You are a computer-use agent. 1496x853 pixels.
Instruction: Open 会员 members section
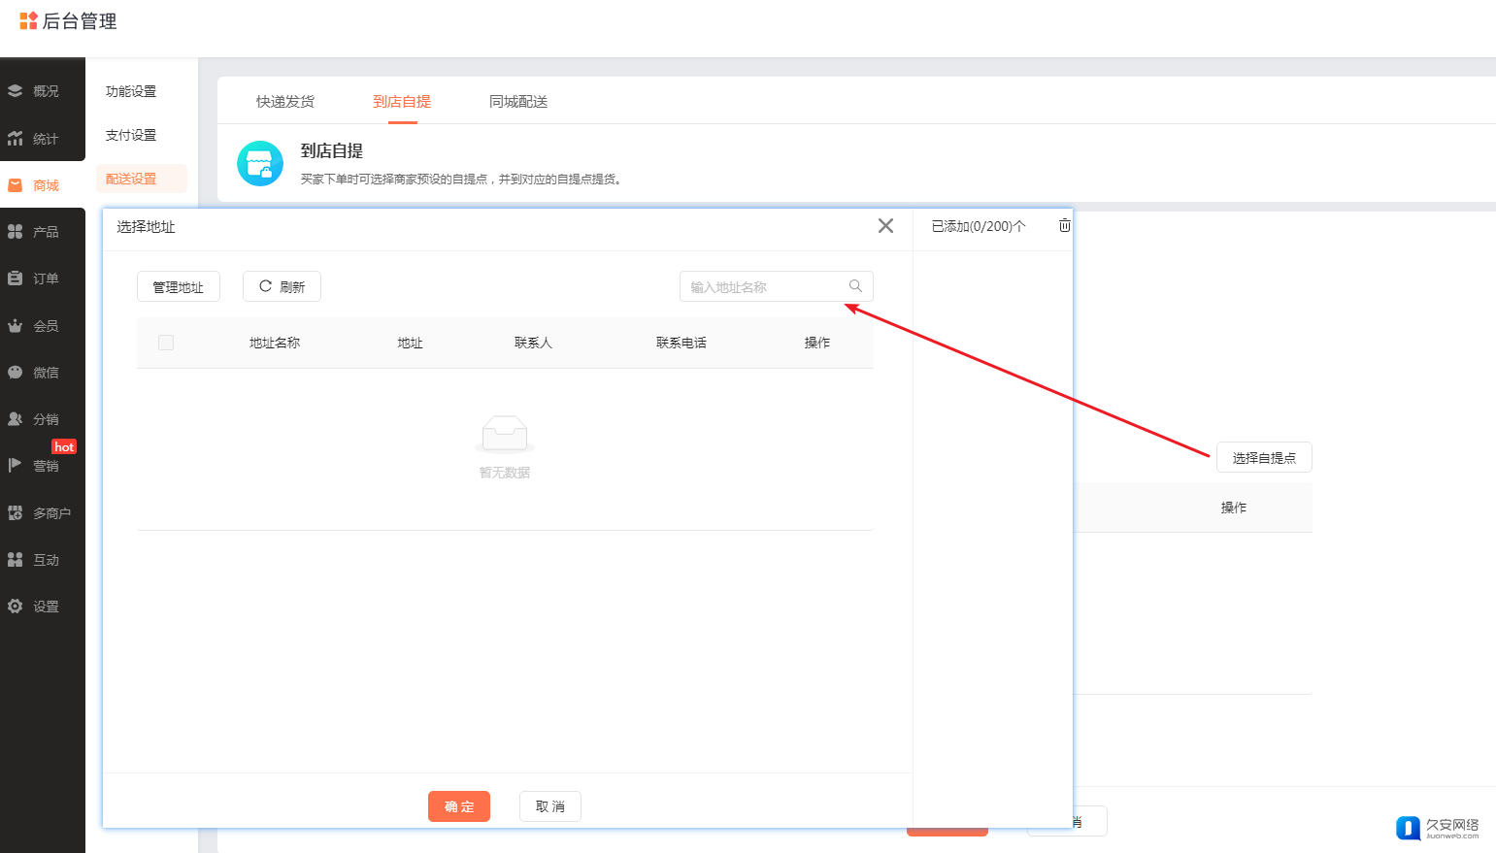tap(43, 326)
